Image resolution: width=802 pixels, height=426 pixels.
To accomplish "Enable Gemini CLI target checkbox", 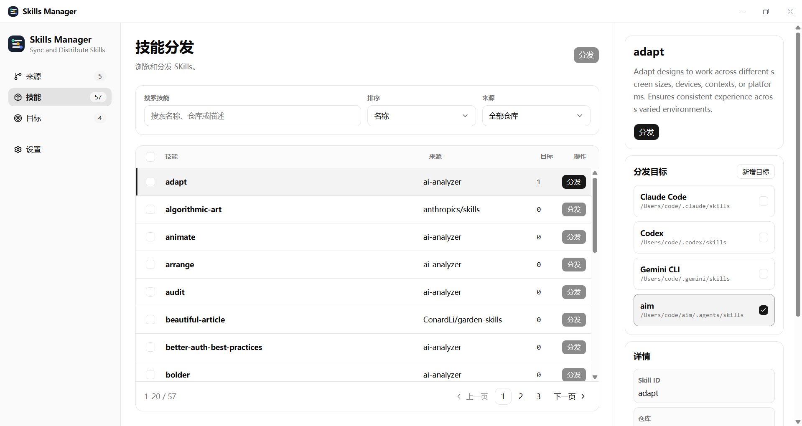I will (764, 274).
